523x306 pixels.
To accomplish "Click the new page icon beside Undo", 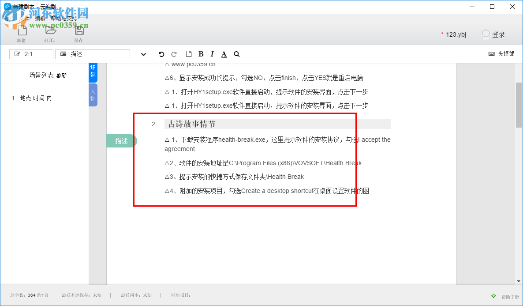I will pyautogui.click(x=189, y=54).
